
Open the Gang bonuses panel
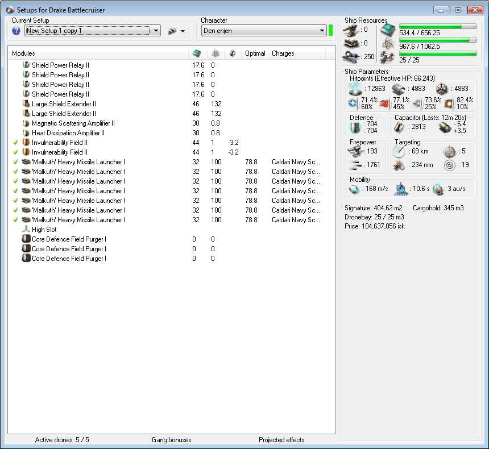[172, 440]
